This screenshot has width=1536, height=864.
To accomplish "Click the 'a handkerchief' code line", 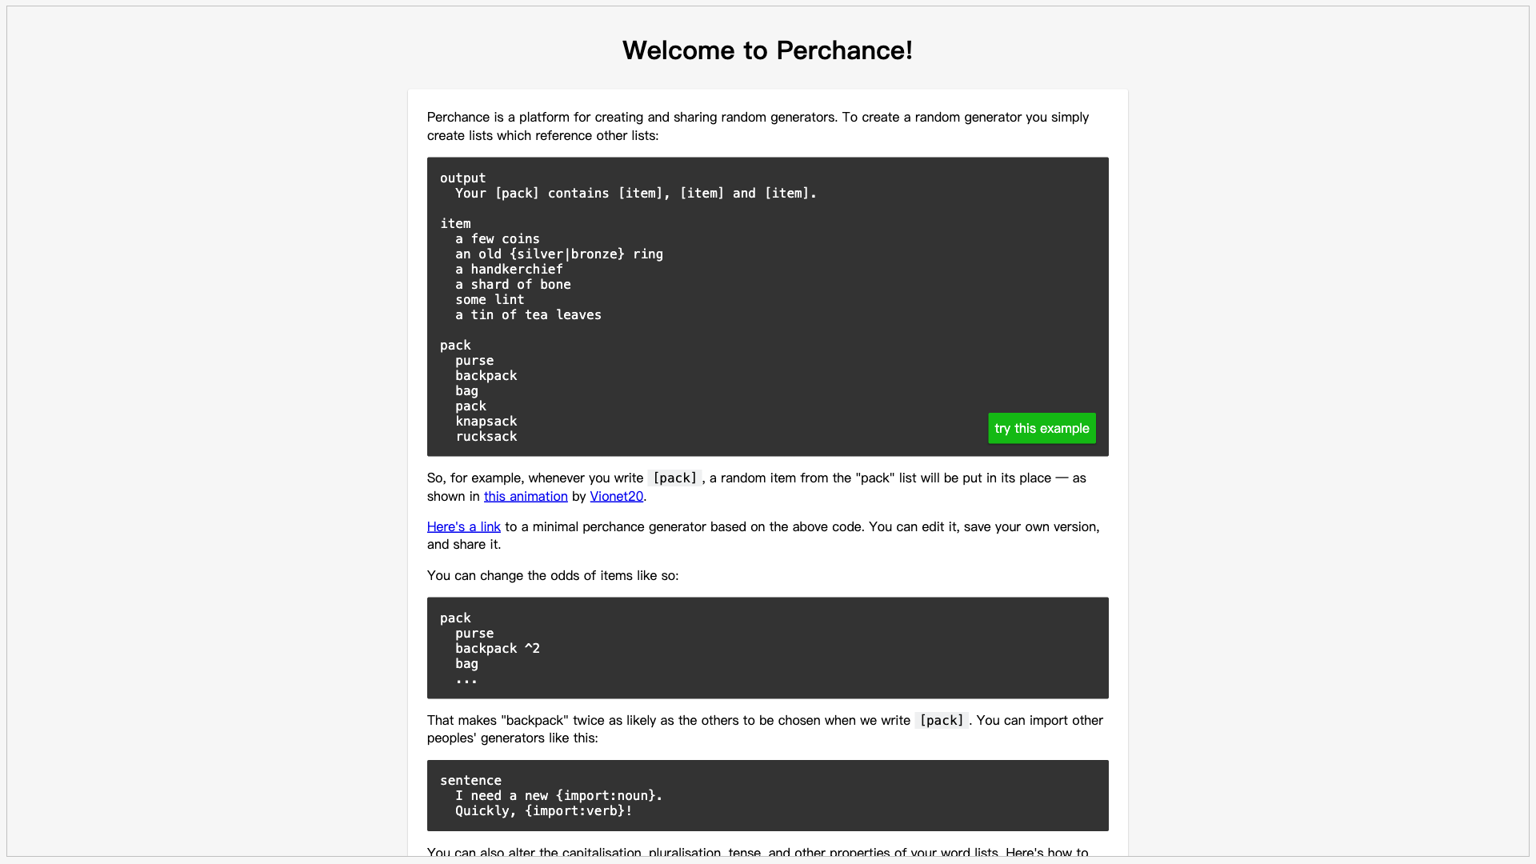I will coord(509,270).
